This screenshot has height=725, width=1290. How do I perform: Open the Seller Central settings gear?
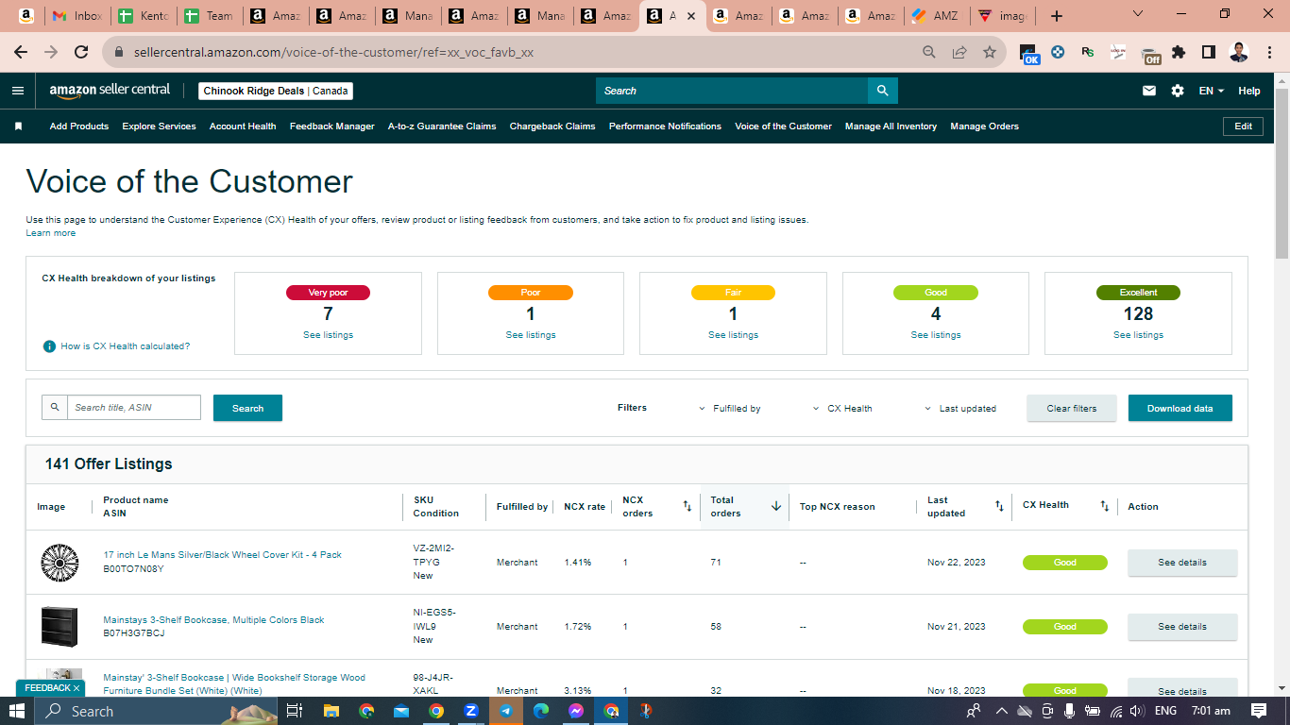coord(1178,91)
